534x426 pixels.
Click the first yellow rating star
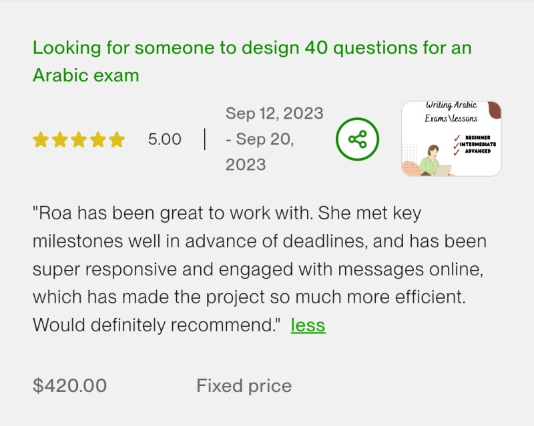coord(41,140)
